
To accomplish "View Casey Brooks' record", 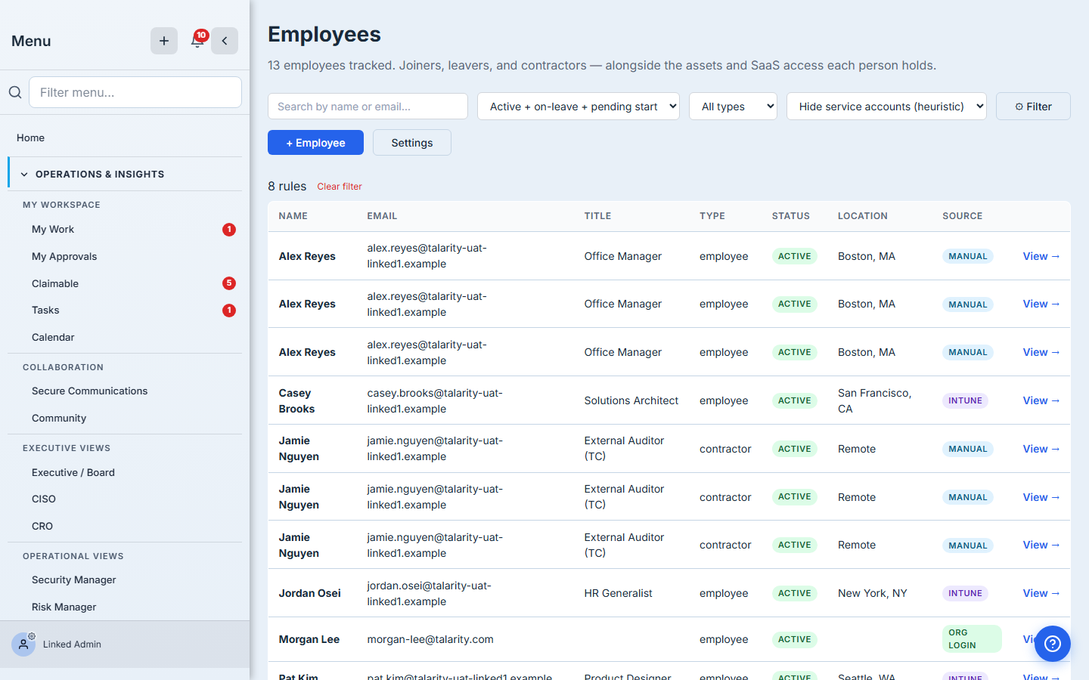I will tap(1041, 400).
